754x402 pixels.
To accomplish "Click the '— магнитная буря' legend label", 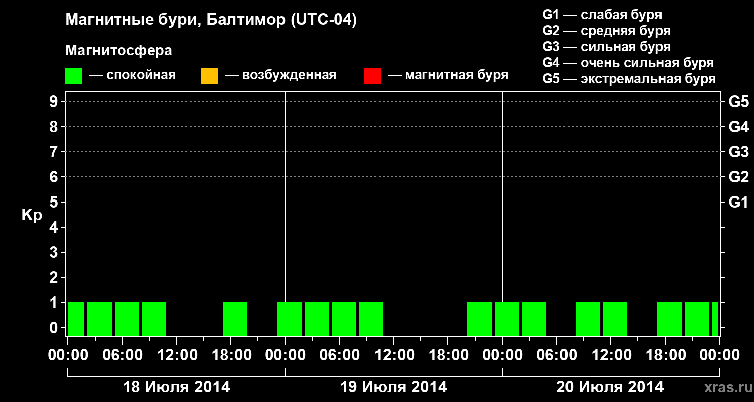I will 448,75.
